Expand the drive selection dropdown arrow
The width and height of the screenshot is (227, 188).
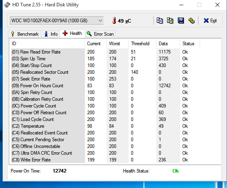click(100, 21)
